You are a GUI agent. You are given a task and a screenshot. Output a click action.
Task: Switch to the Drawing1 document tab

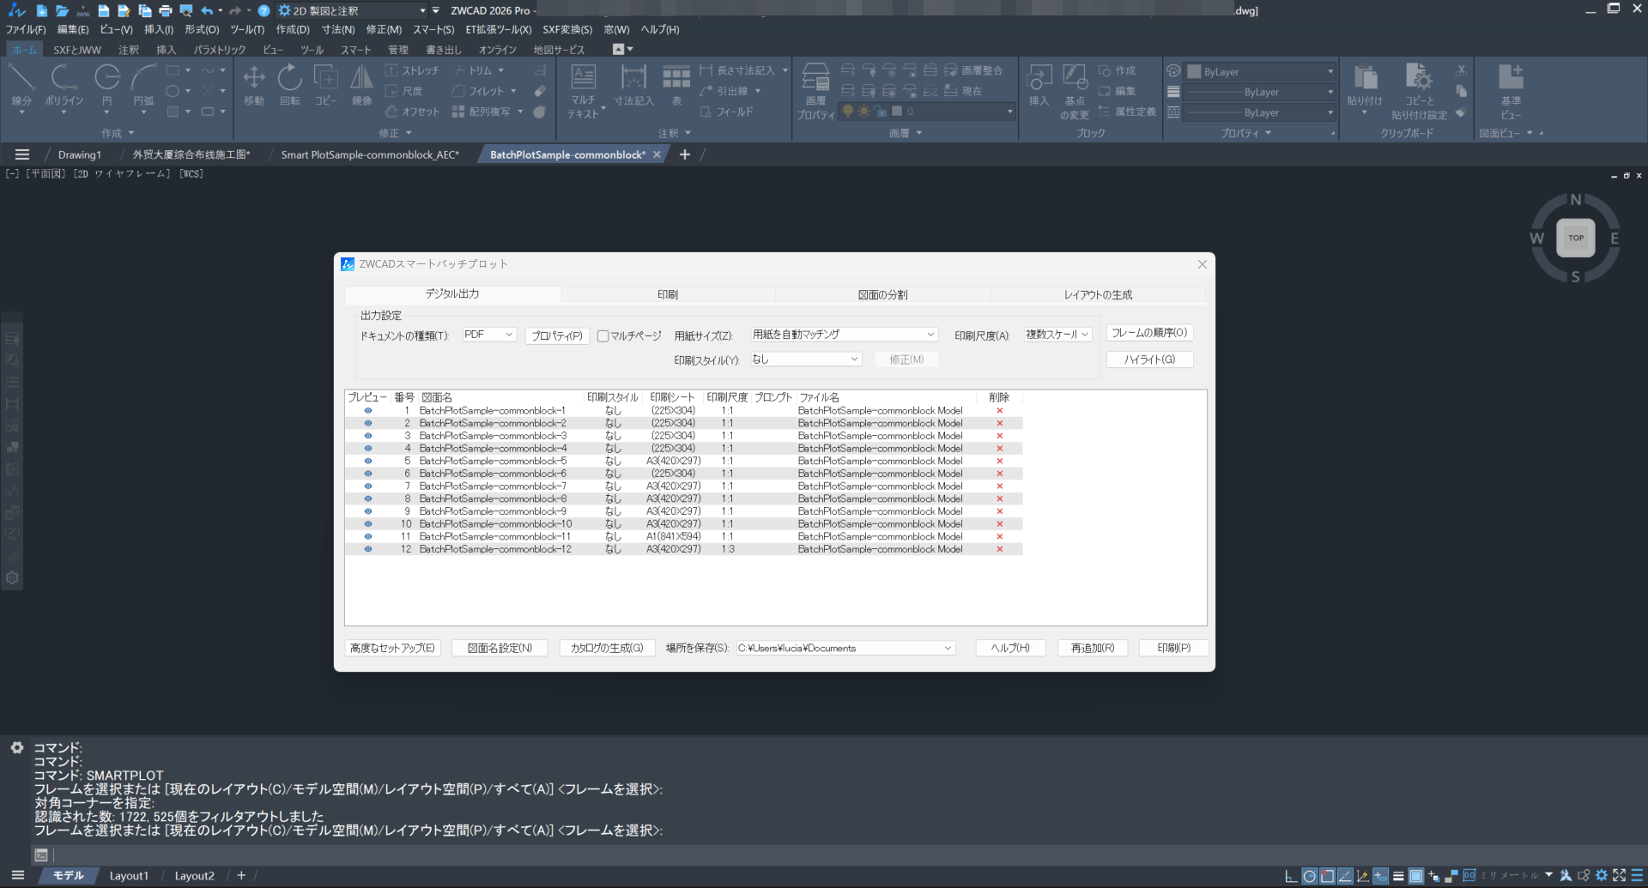79,154
